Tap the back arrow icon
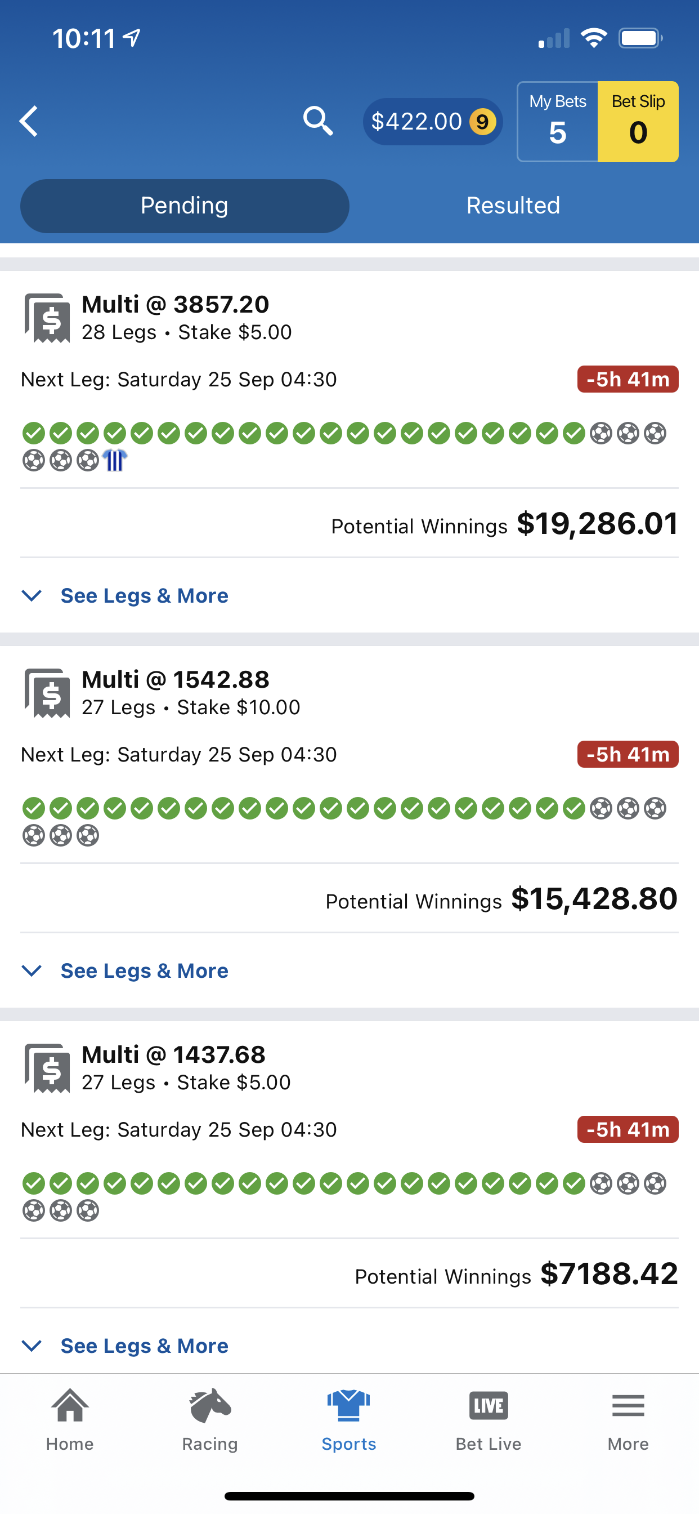 coord(29,121)
